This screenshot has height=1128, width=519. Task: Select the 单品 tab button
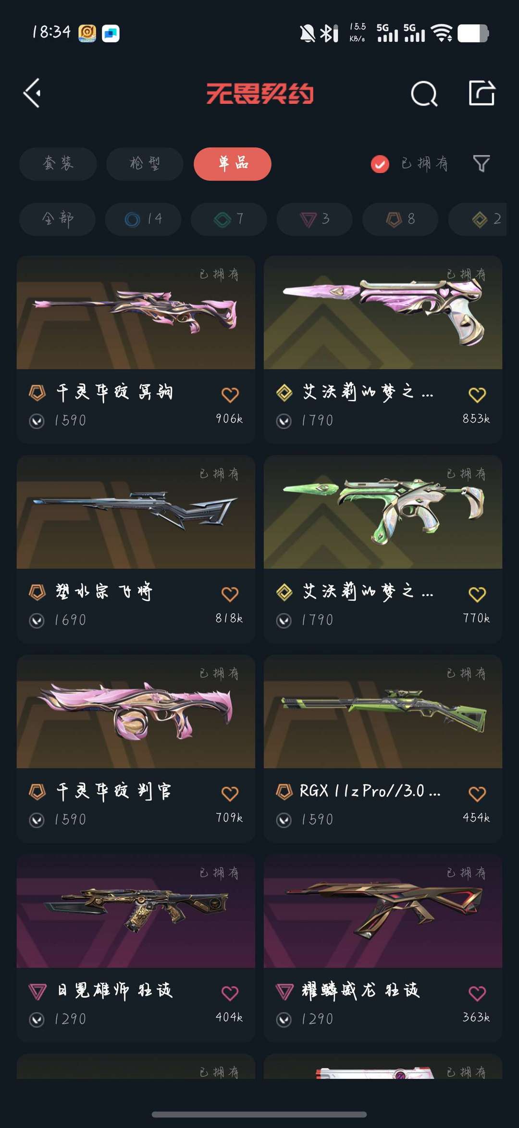pyautogui.click(x=233, y=164)
